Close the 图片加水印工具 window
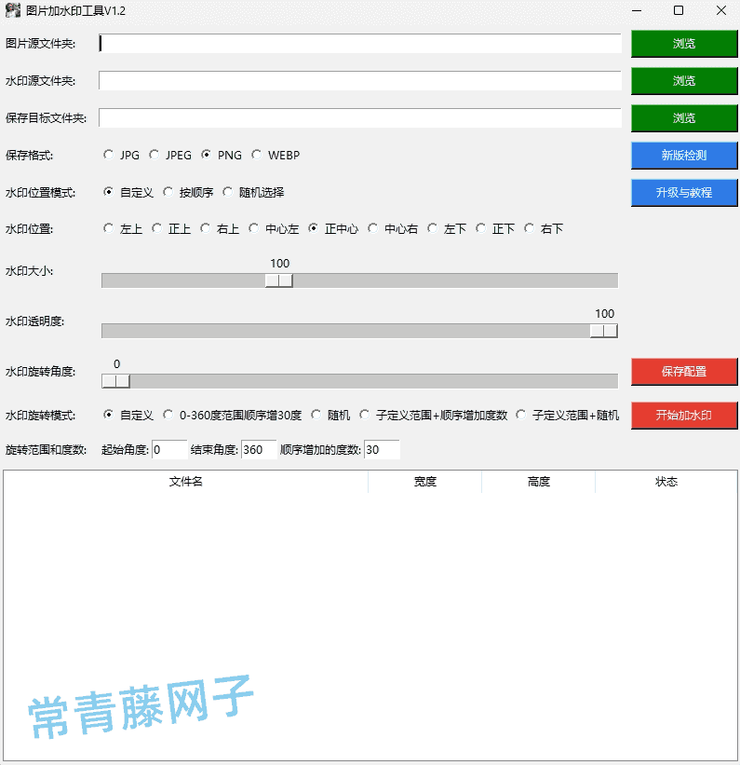Image resolution: width=740 pixels, height=765 pixels. click(x=721, y=10)
